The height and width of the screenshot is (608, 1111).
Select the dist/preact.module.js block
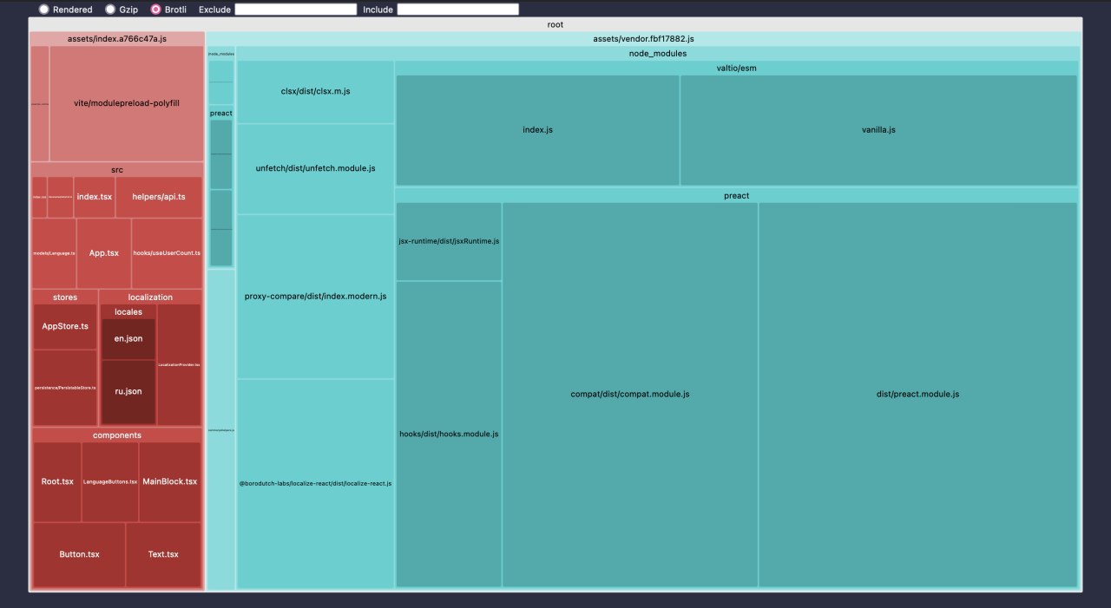click(x=917, y=395)
